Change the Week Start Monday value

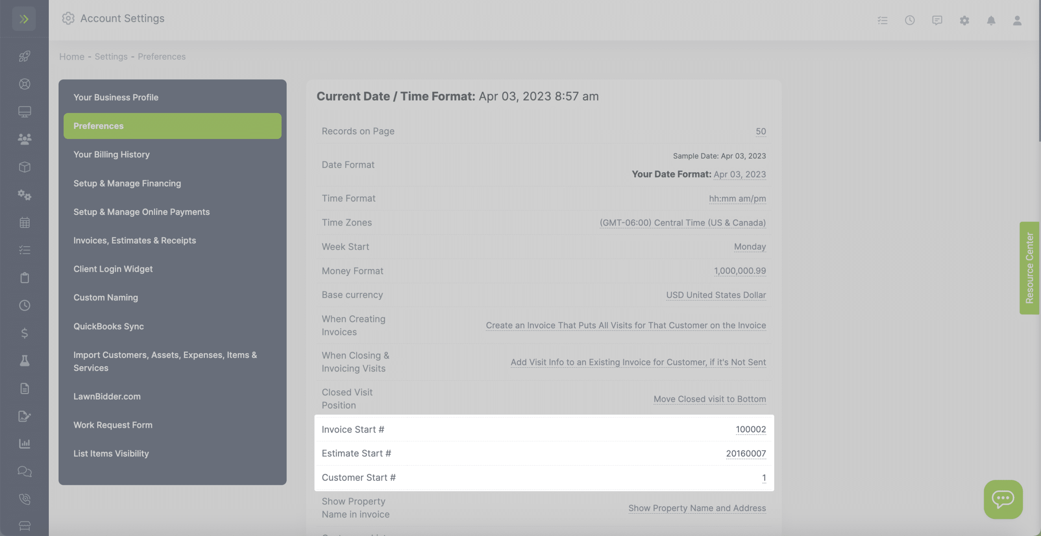tap(750, 247)
